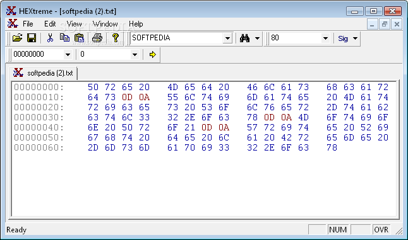408x240 pixels.
Task: Open the Help menu
Action: click(136, 24)
